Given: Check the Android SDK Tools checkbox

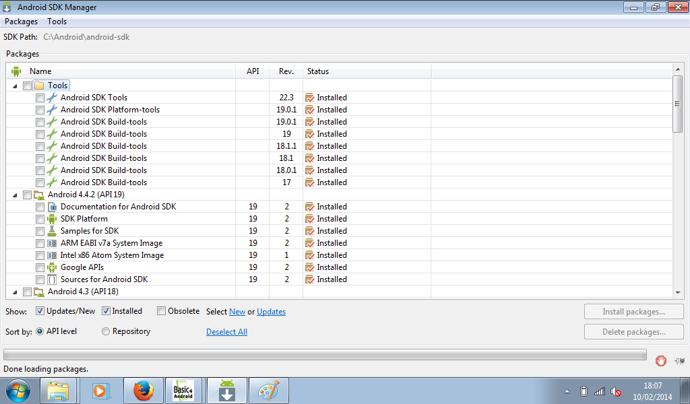Looking at the screenshot, I should click(40, 98).
